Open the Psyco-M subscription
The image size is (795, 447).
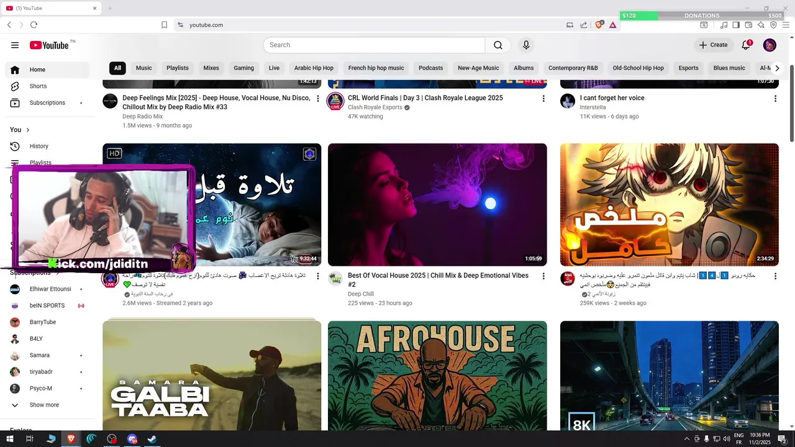point(47,389)
